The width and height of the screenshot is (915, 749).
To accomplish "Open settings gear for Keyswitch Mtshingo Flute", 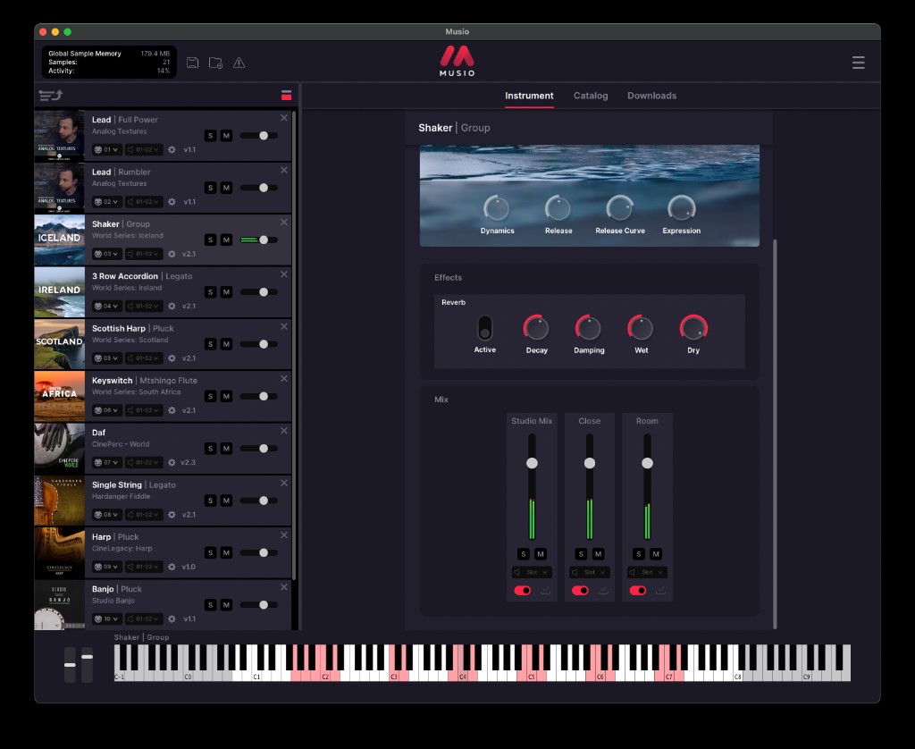I will (x=172, y=410).
